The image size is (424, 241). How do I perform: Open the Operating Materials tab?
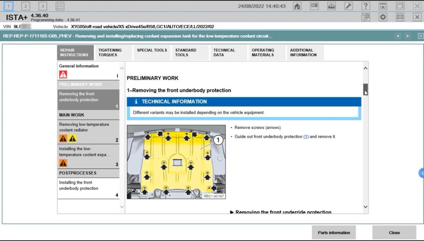pyautogui.click(x=267, y=53)
